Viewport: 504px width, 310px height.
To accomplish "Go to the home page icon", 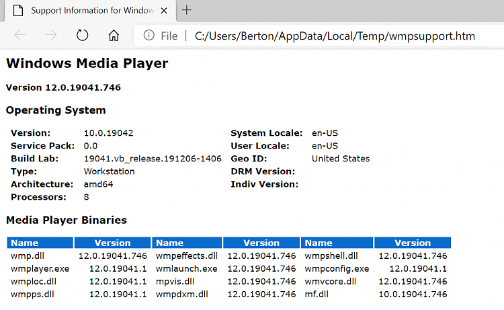I will pos(114,36).
